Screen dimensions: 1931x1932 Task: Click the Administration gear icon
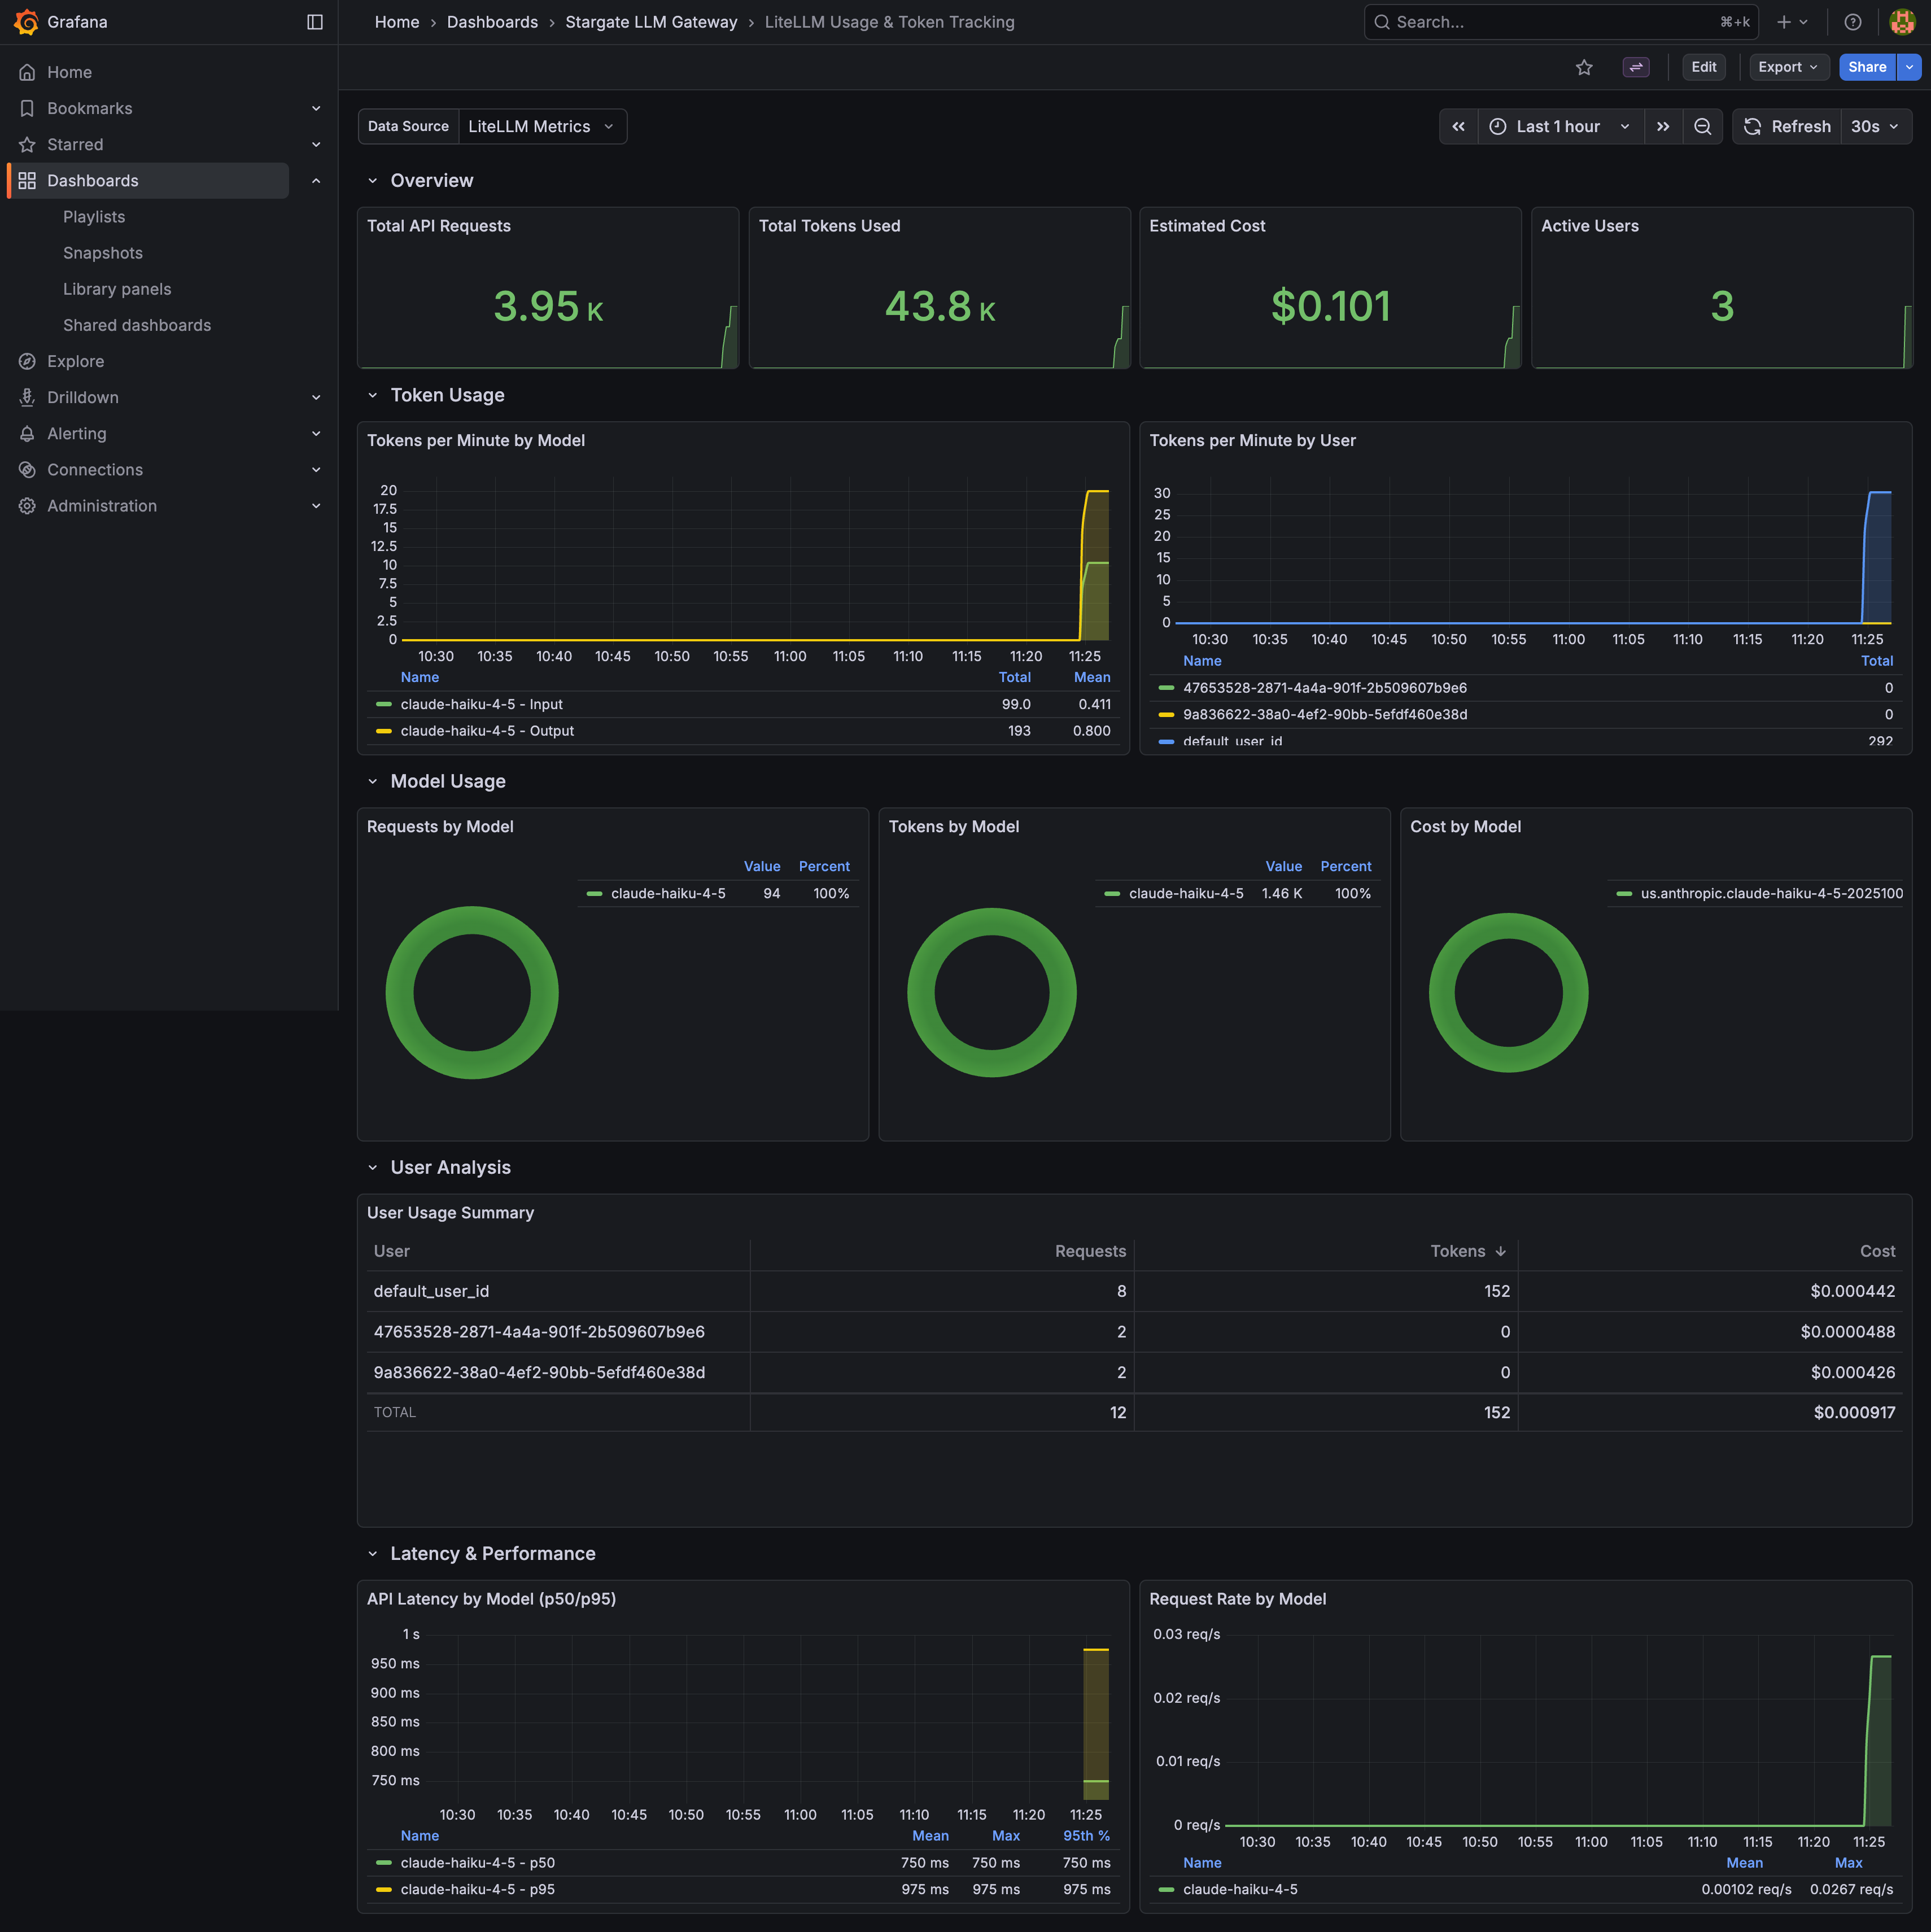[x=27, y=506]
